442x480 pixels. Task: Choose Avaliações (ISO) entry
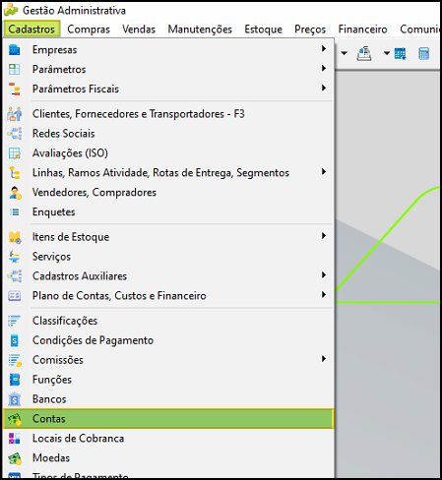(168, 153)
